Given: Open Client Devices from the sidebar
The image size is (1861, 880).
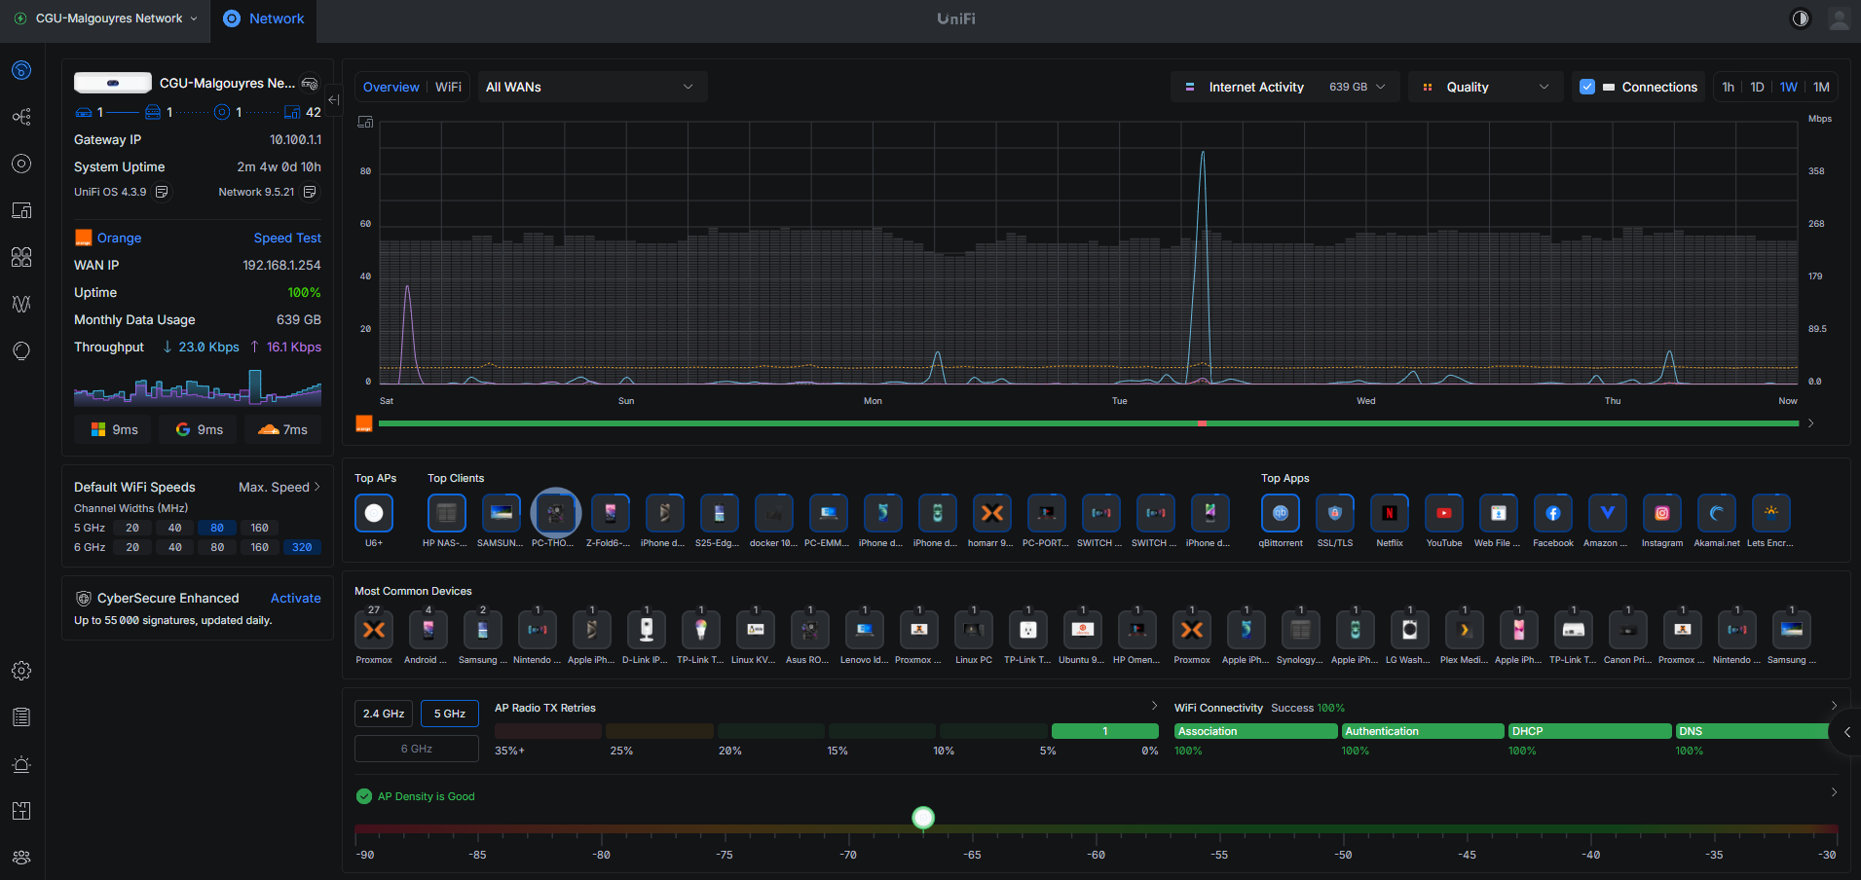Looking at the screenshot, I should click(x=21, y=210).
